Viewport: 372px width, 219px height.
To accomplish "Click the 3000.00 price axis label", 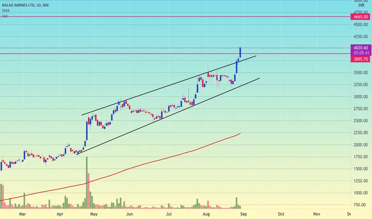I will [360, 97].
